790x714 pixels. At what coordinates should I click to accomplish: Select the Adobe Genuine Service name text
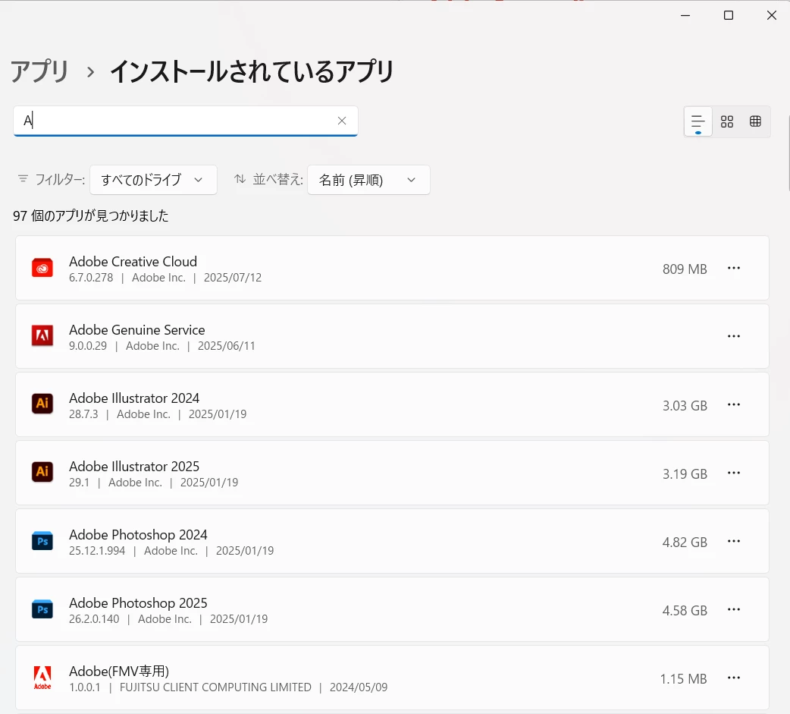click(x=137, y=330)
